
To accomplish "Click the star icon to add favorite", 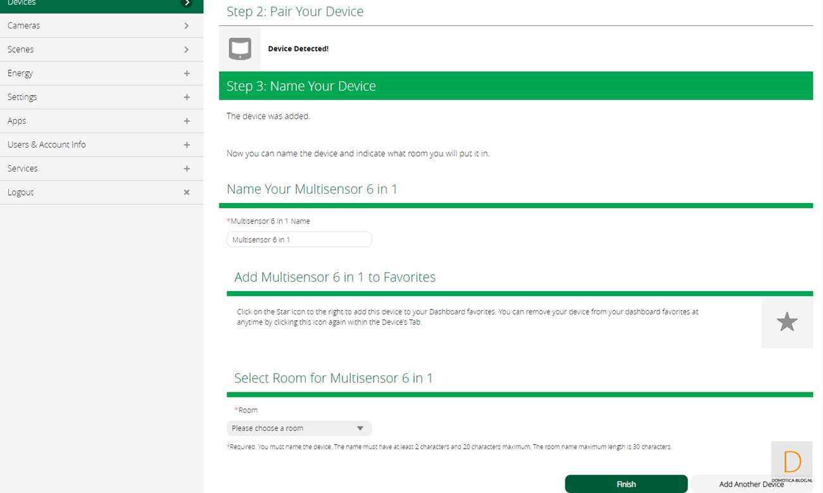I will [786, 322].
